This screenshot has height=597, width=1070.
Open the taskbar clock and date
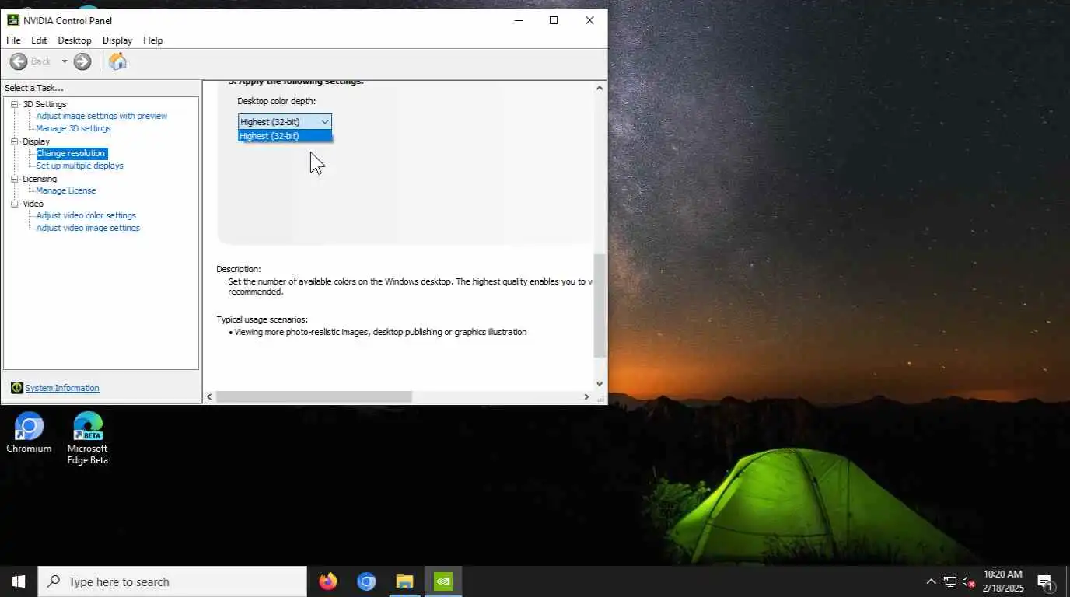coord(1003,581)
